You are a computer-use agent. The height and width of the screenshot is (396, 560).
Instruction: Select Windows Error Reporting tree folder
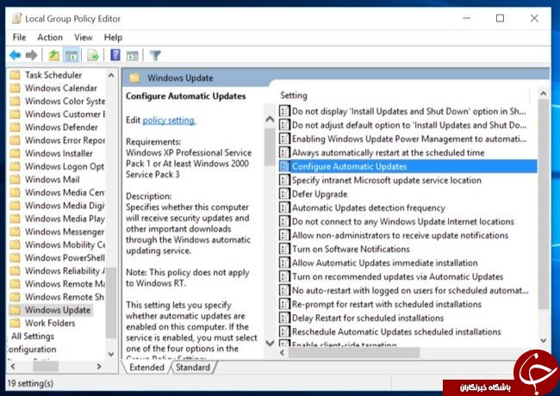[x=65, y=139]
